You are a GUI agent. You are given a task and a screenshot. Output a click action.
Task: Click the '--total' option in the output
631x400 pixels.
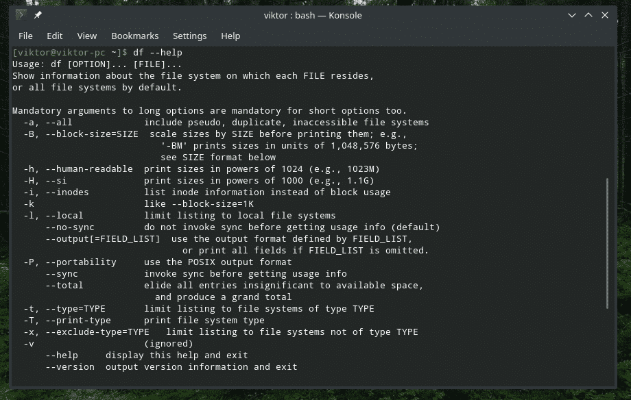[64, 286]
